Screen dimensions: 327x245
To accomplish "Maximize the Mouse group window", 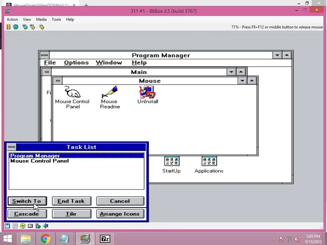I will point(252,81).
